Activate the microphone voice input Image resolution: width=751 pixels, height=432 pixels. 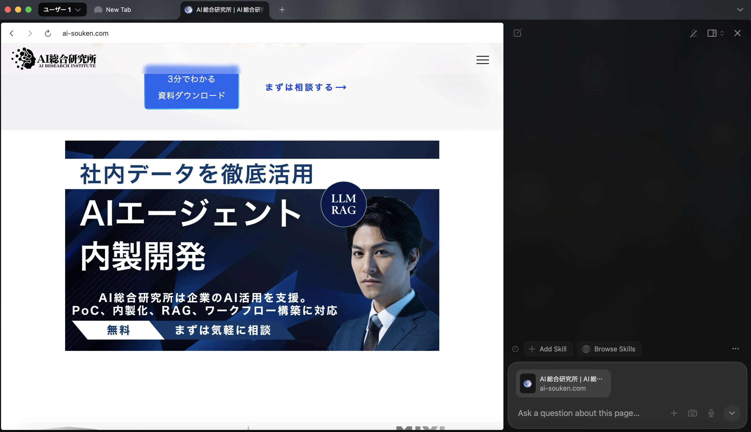[x=711, y=413]
